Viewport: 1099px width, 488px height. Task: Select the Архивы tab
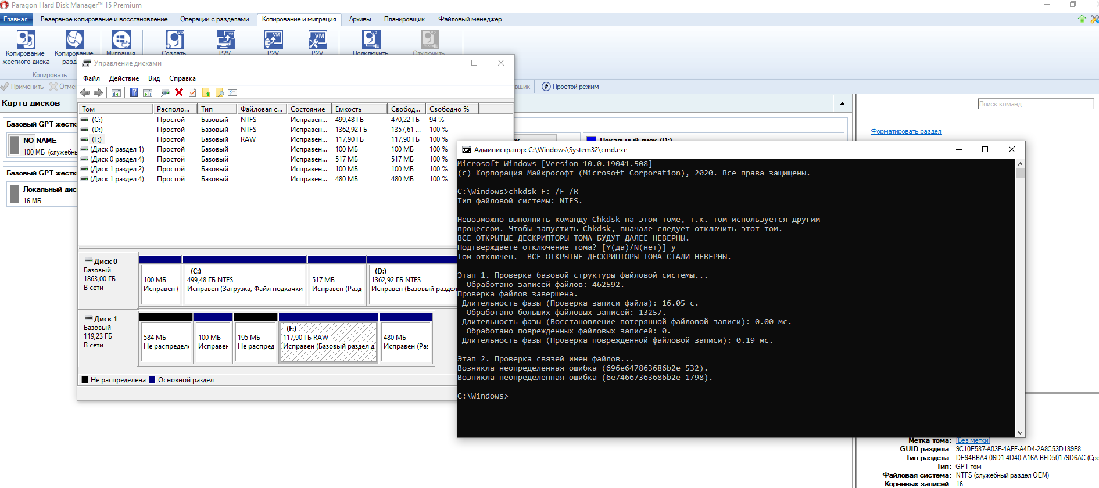[x=360, y=19]
